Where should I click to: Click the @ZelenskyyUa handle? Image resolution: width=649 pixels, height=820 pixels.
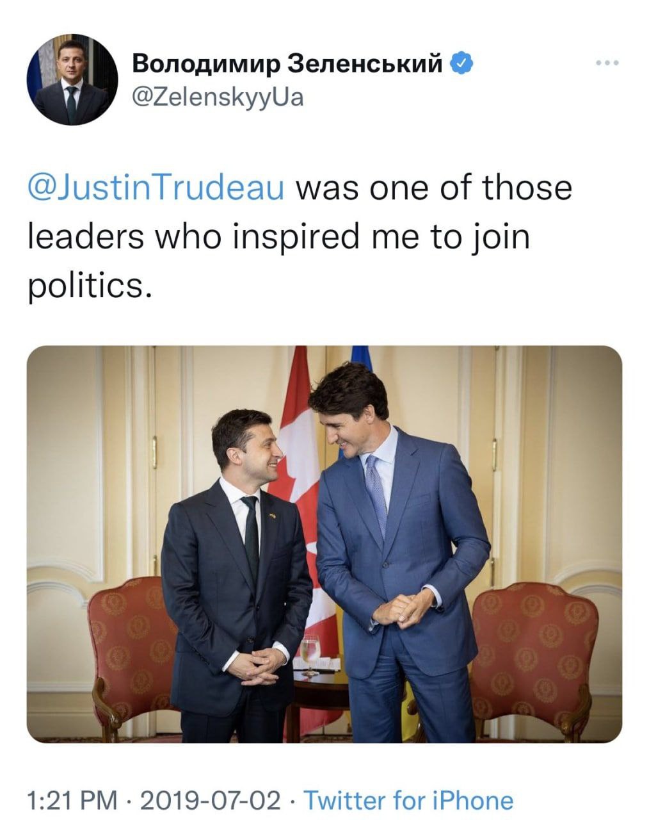point(218,97)
